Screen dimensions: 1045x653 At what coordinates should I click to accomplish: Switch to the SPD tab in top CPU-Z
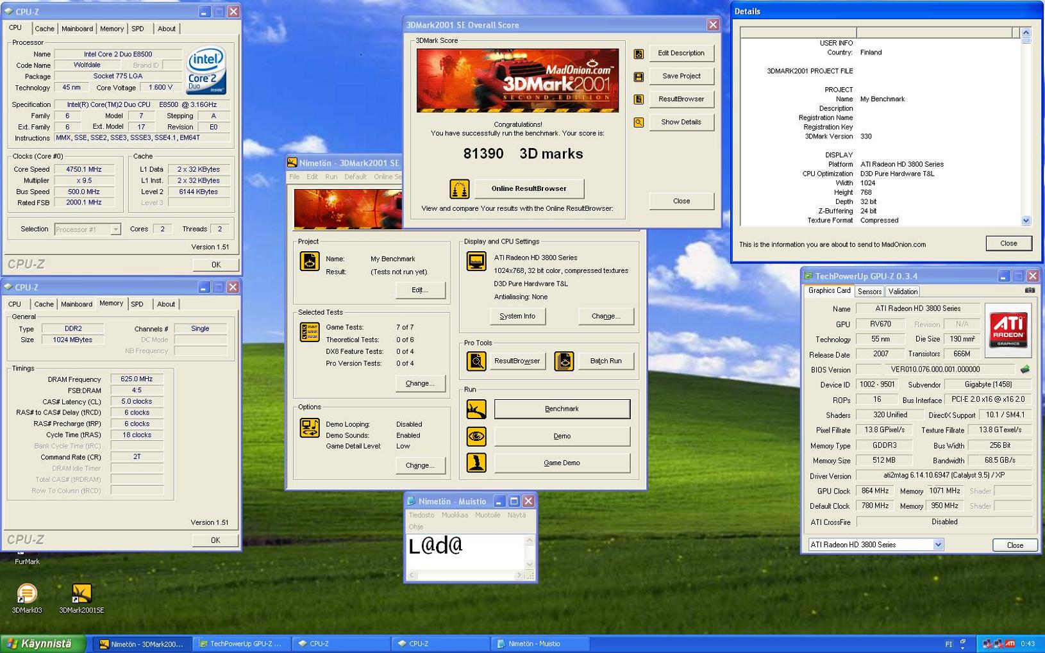pos(137,29)
